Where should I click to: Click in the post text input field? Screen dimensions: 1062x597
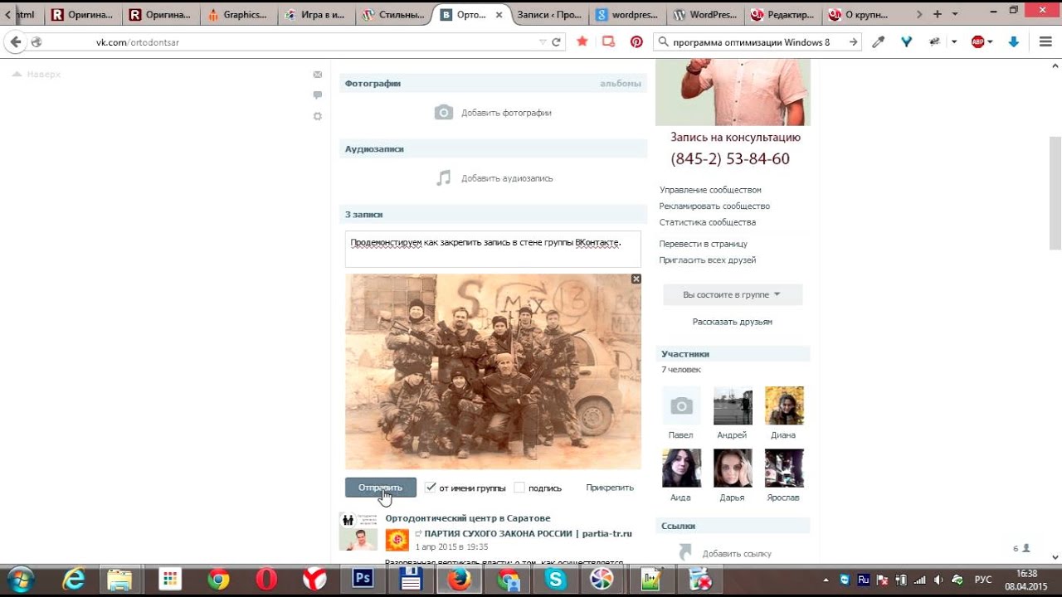493,249
